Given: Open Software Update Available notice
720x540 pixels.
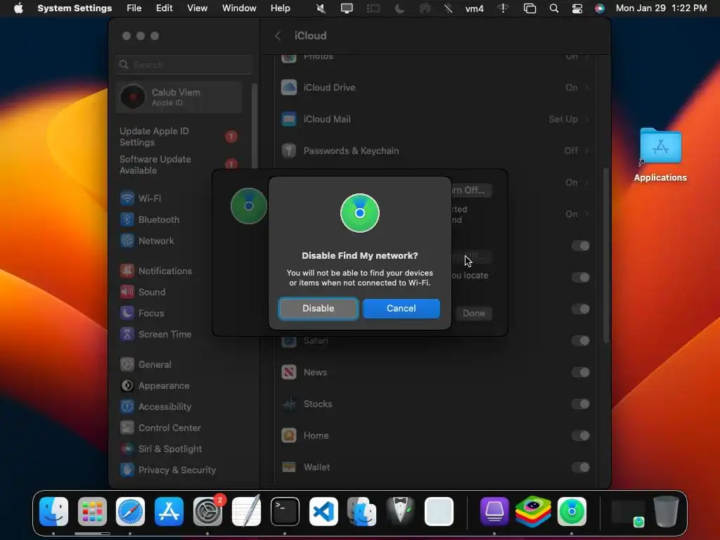Looking at the screenshot, I should click(178, 165).
